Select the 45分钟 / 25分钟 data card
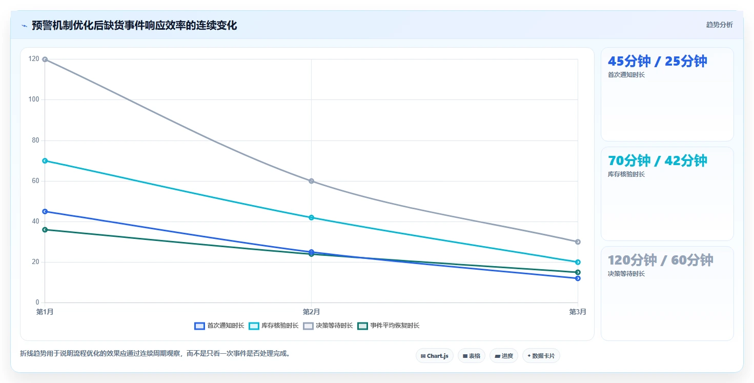754x383 pixels. click(667, 94)
